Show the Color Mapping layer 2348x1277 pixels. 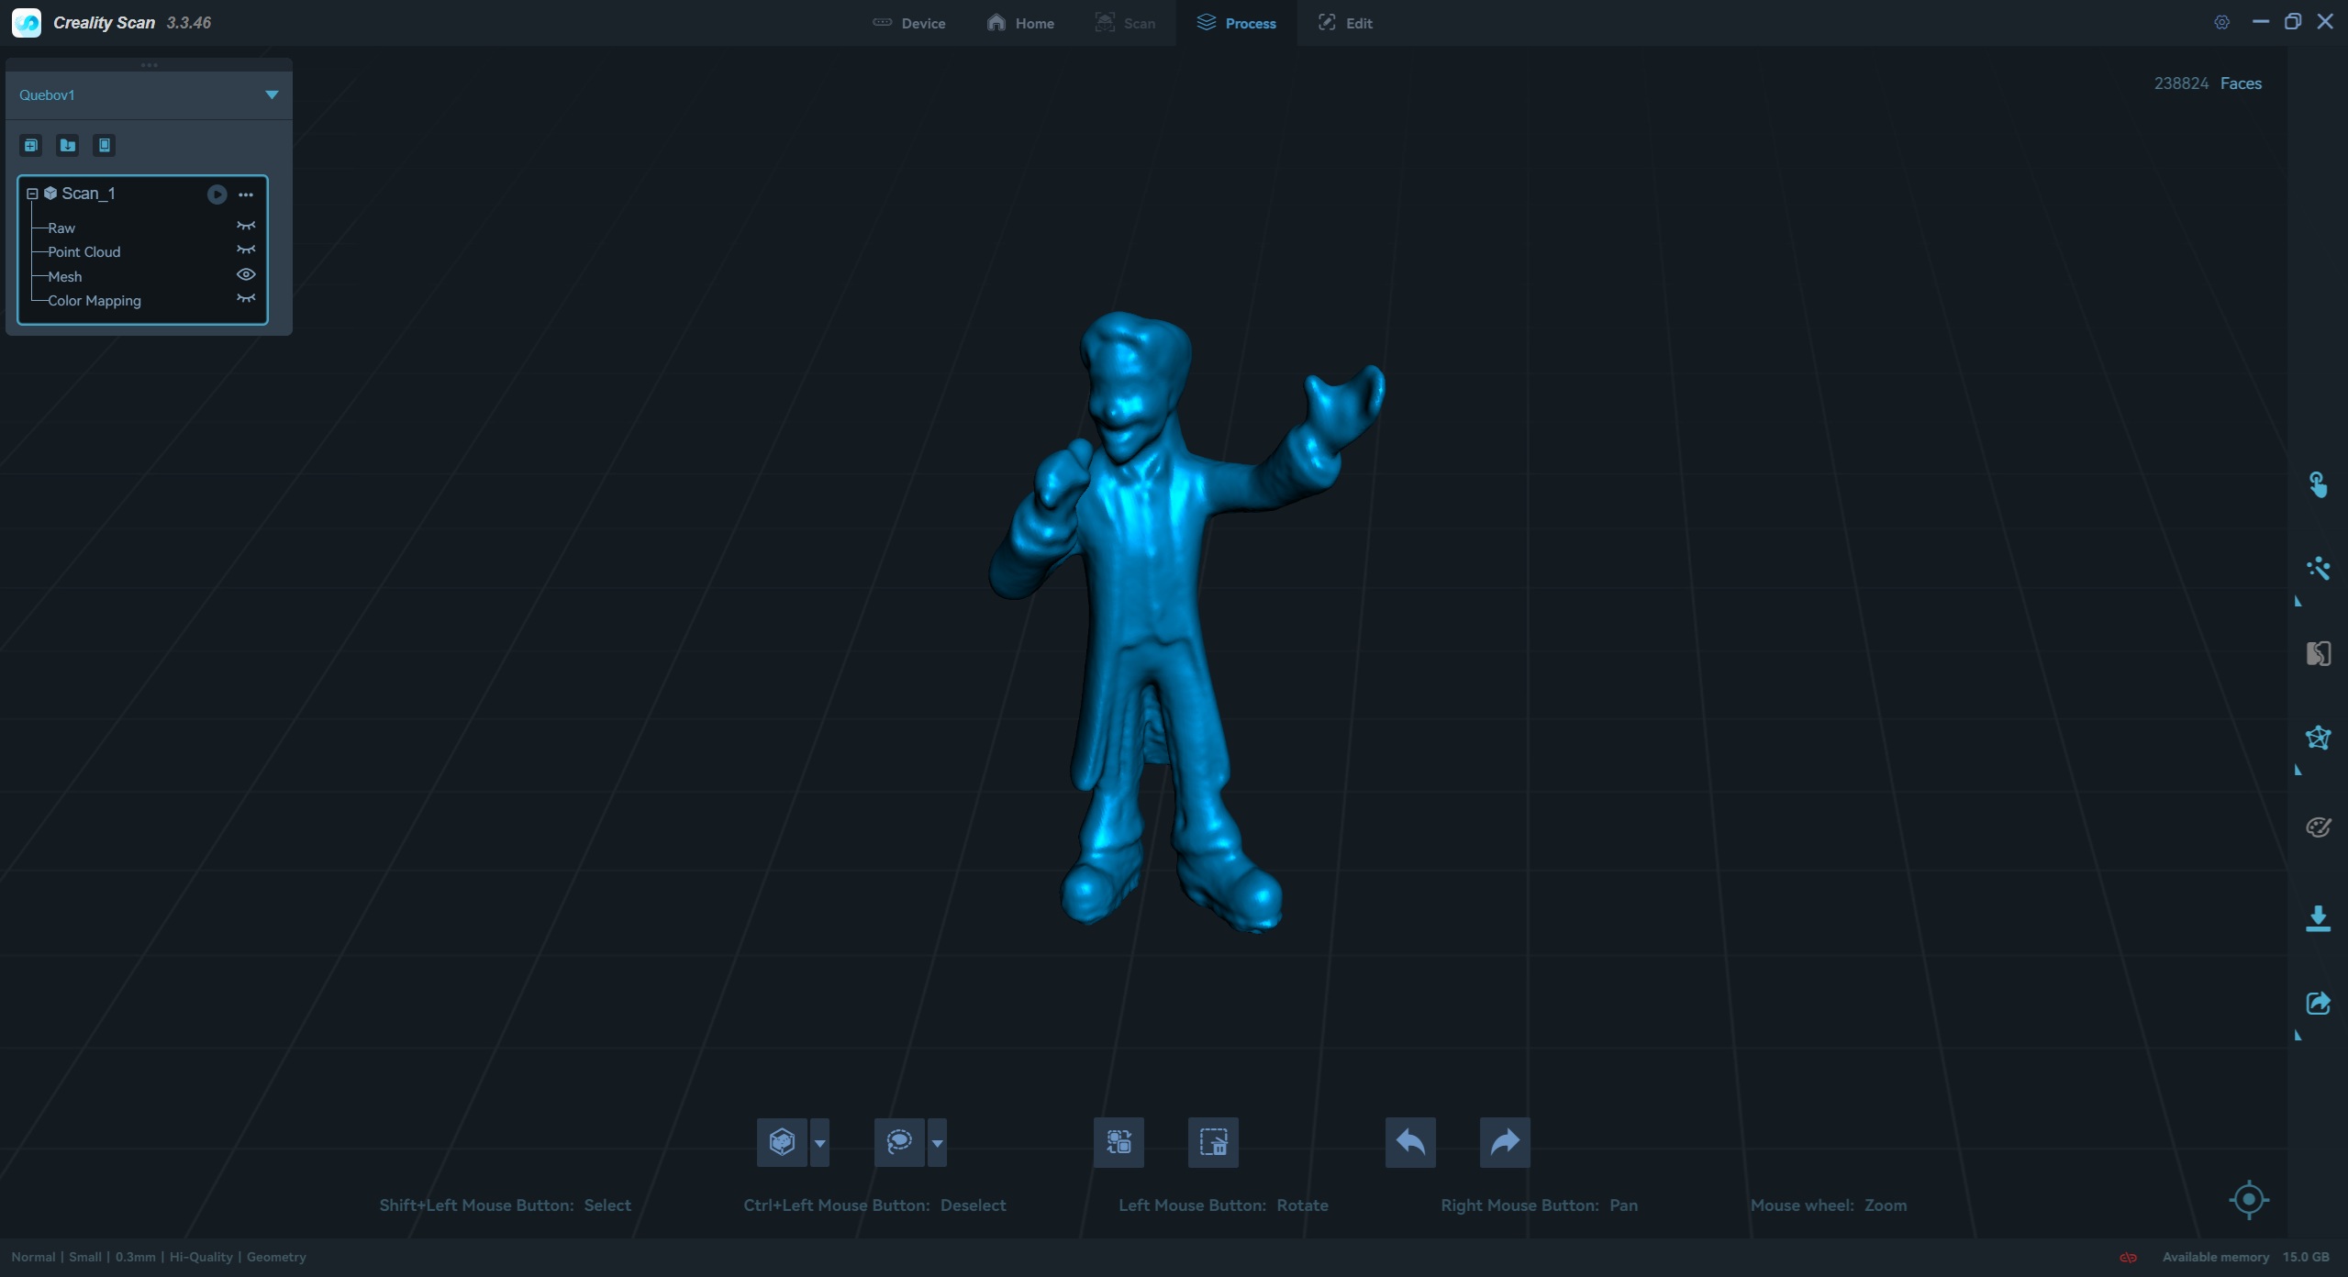coord(246,299)
